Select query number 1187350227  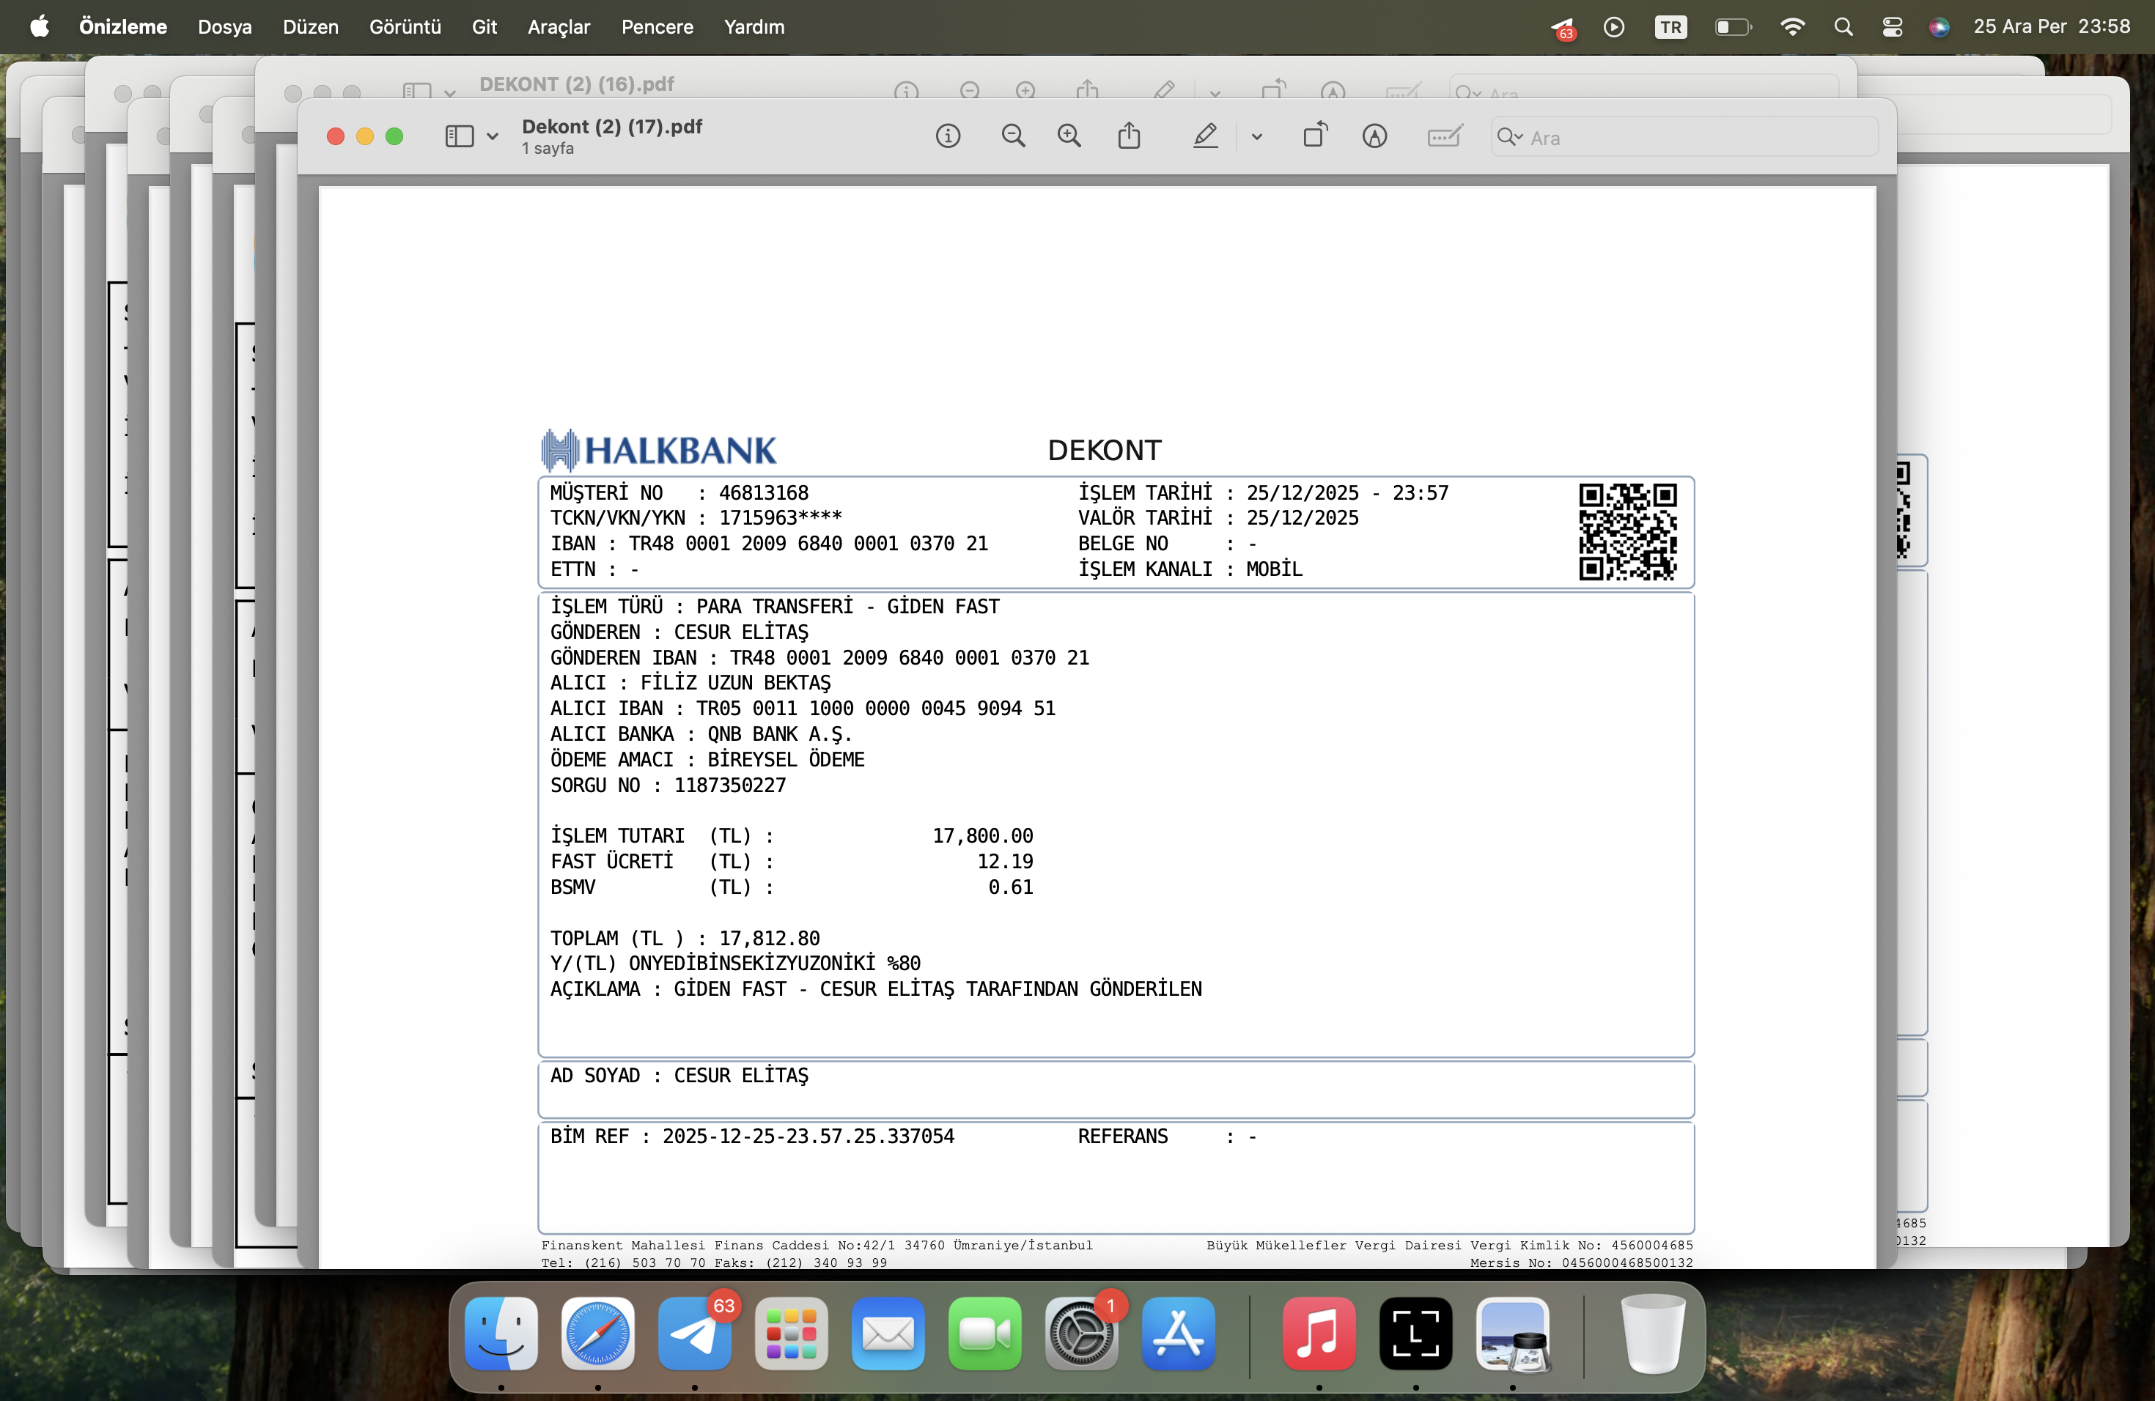click(x=731, y=785)
